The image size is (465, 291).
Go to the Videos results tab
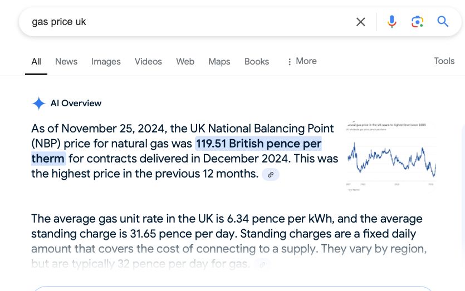[148, 62]
